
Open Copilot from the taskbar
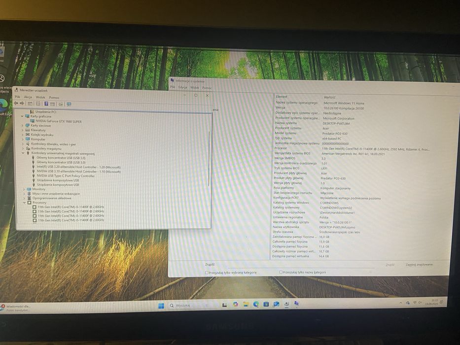pos(235,304)
